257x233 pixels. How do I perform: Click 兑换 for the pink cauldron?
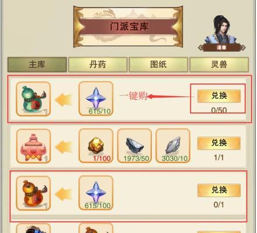click(x=219, y=143)
